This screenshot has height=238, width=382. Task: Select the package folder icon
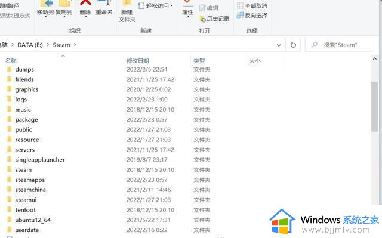(x=10, y=119)
